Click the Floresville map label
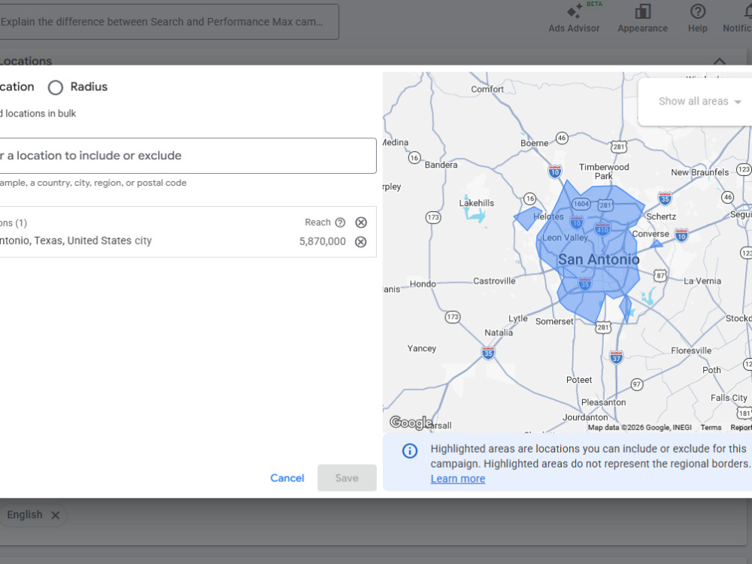The image size is (752, 564). click(691, 350)
